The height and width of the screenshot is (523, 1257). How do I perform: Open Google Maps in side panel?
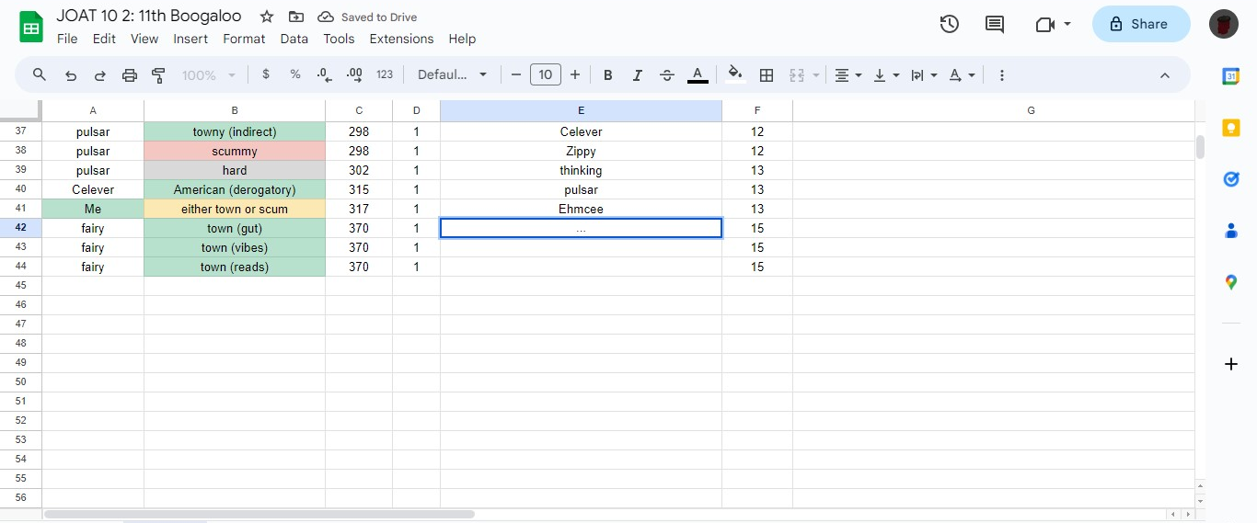point(1231,282)
